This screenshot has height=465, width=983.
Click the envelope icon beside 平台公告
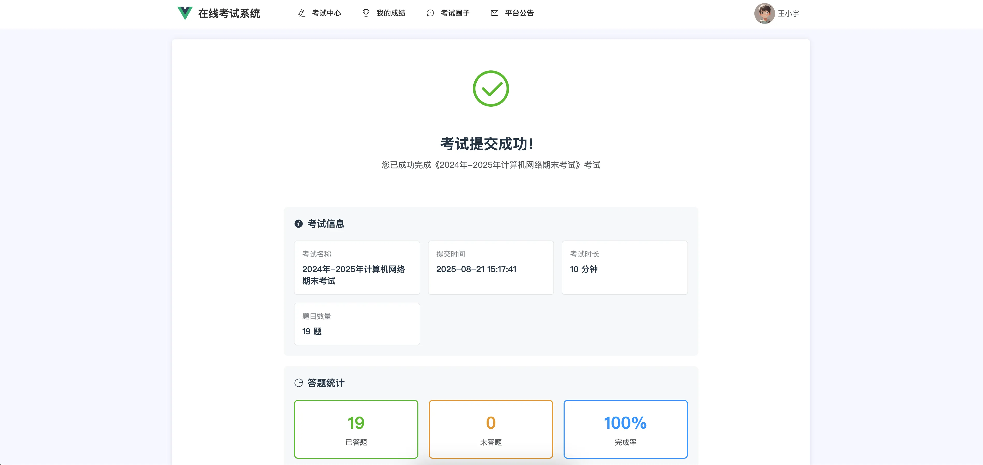tap(494, 13)
